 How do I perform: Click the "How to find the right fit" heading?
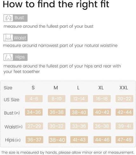click(x=56, y=4)
